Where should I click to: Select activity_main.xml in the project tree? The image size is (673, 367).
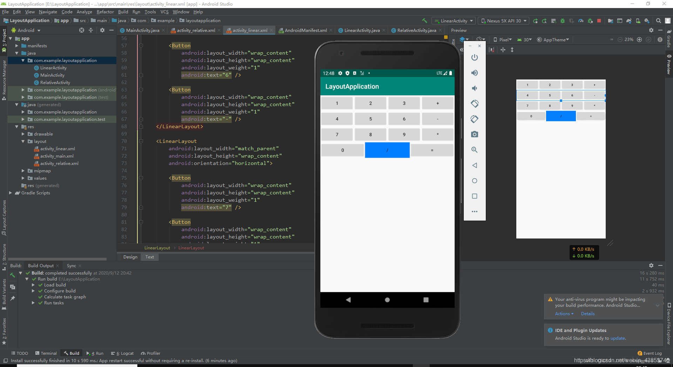57,156
